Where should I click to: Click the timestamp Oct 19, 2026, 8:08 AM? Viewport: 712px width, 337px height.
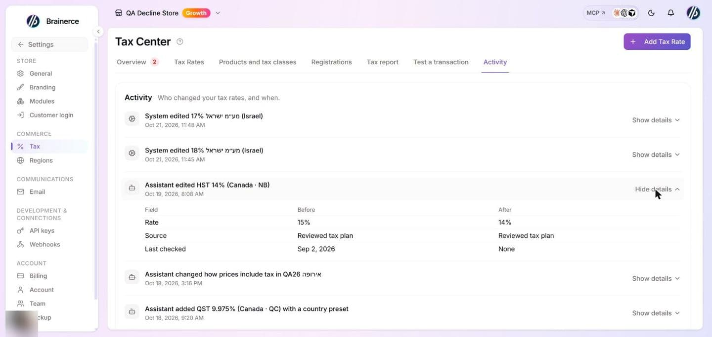point(174,194)
